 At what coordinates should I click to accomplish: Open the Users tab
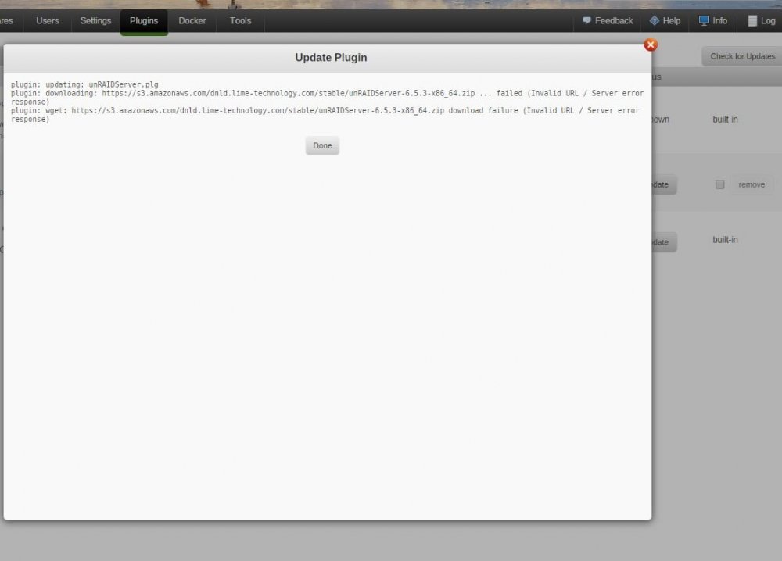click(48, 21)
